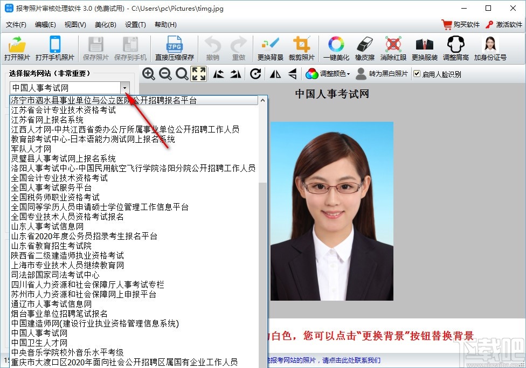
Task: Click the 激活软件 activate button
Action: (x=503, y=24)
